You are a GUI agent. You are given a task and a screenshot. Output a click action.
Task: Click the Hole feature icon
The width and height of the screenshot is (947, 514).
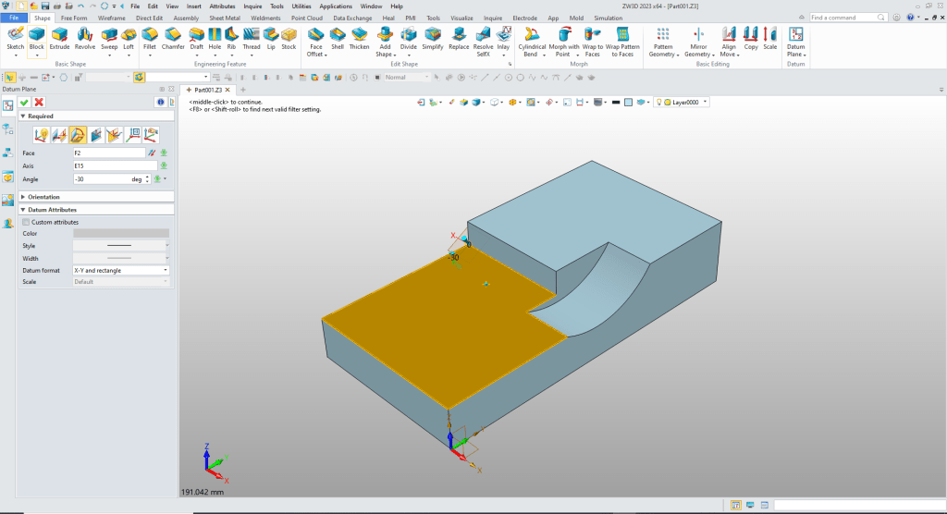point(215,38)
